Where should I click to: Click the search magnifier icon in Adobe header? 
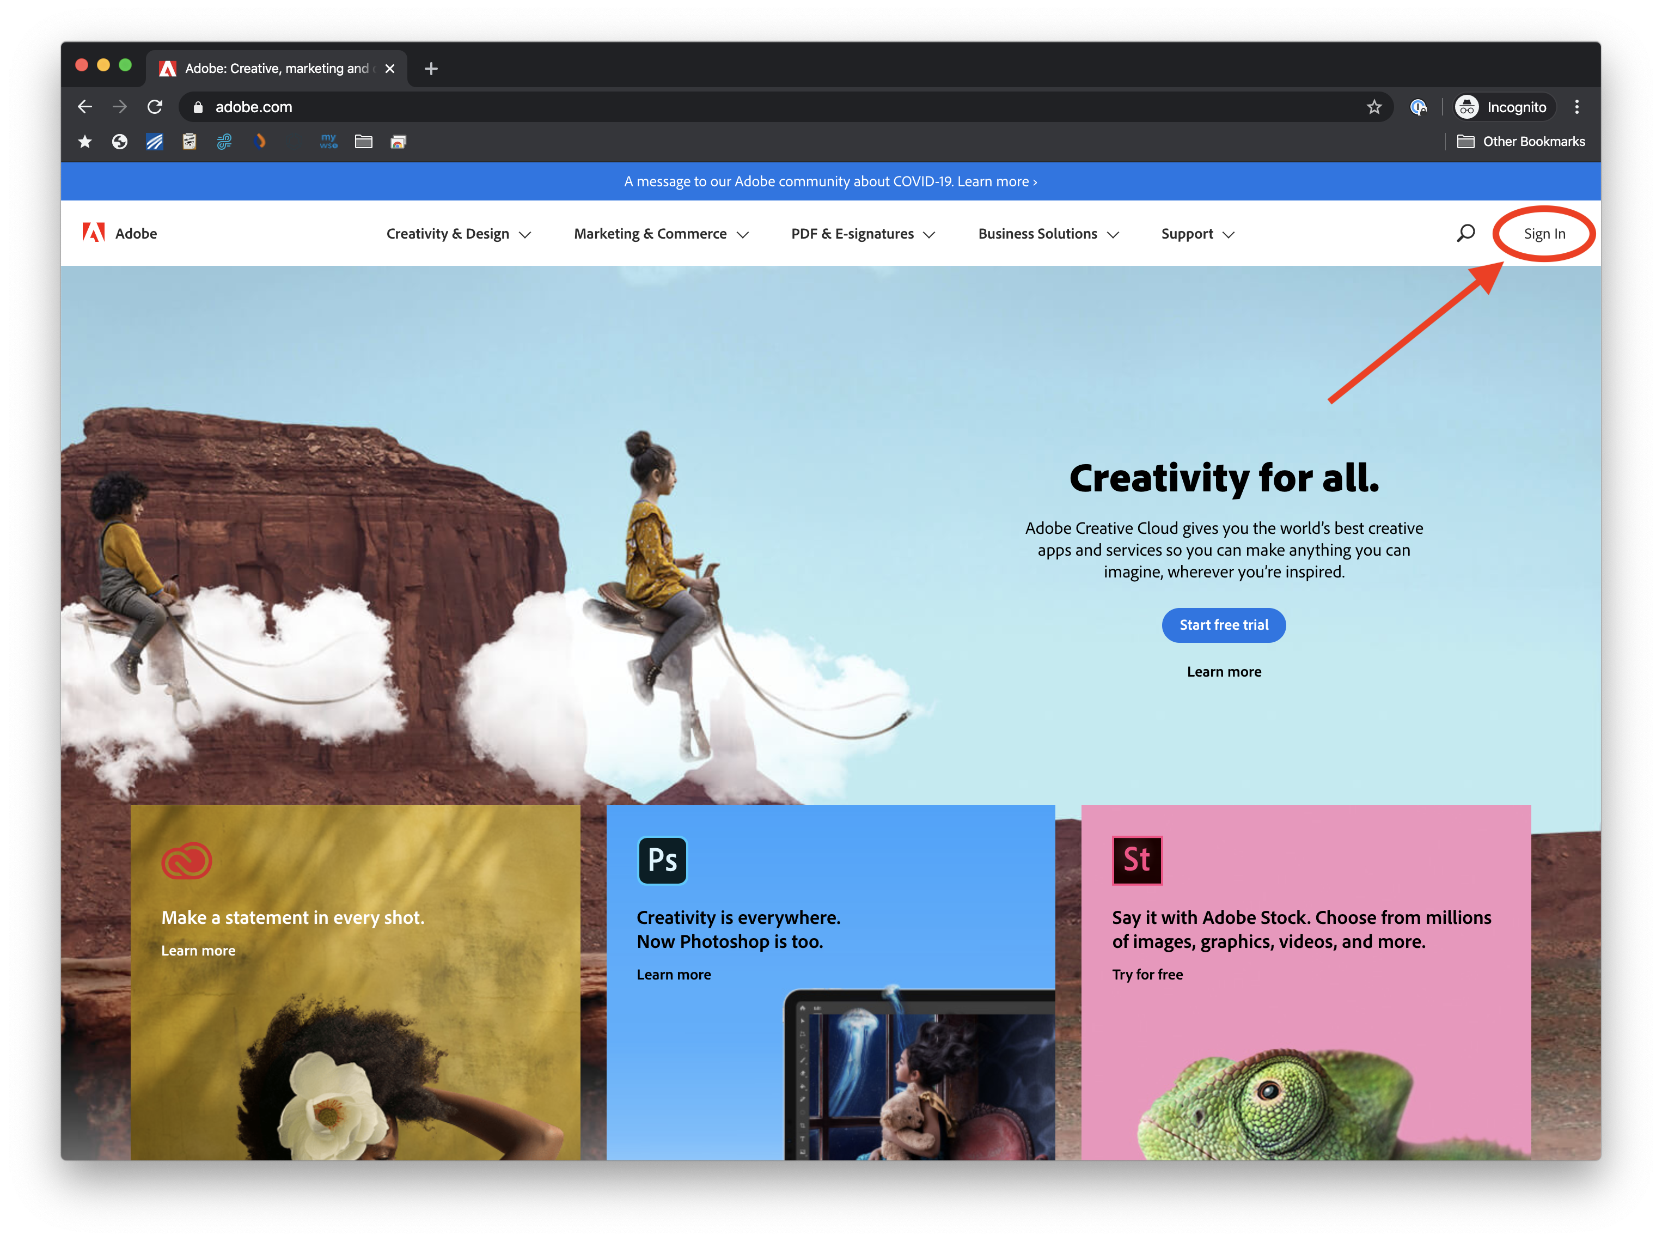[x=1465, y=233]
